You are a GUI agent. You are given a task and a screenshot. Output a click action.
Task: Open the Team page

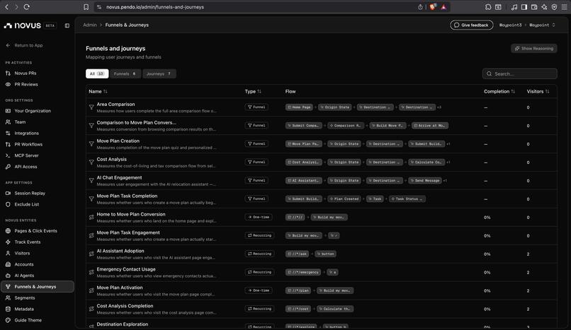[20, 122]
